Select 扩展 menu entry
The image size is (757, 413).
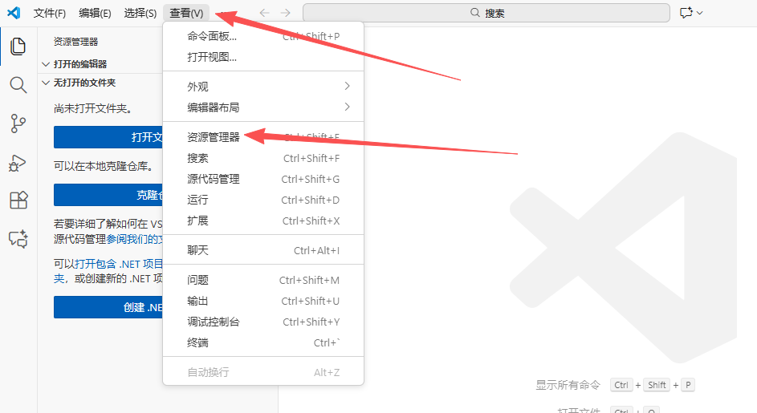point(263,221)
